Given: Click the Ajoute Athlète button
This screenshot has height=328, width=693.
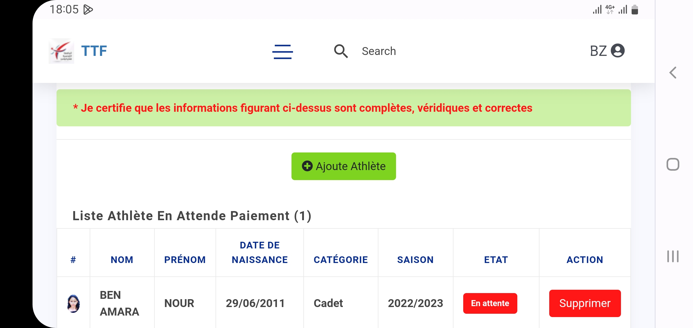Looking at the screenshot, I should click(343, 166).
